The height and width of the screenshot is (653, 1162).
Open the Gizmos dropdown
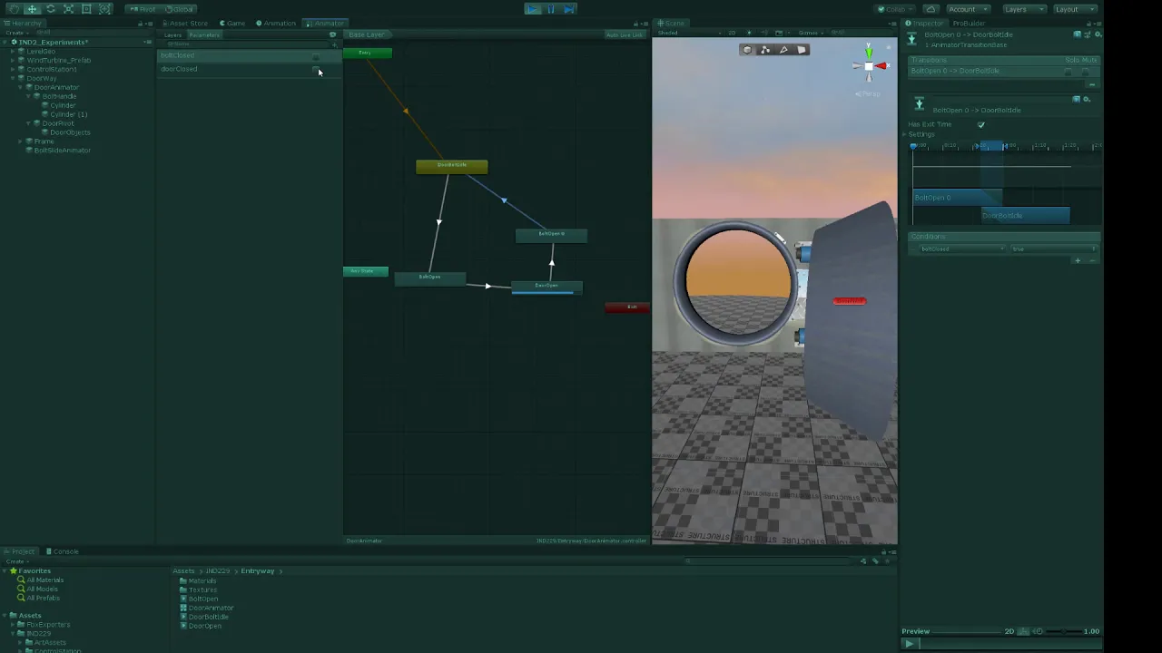(810, 33)
